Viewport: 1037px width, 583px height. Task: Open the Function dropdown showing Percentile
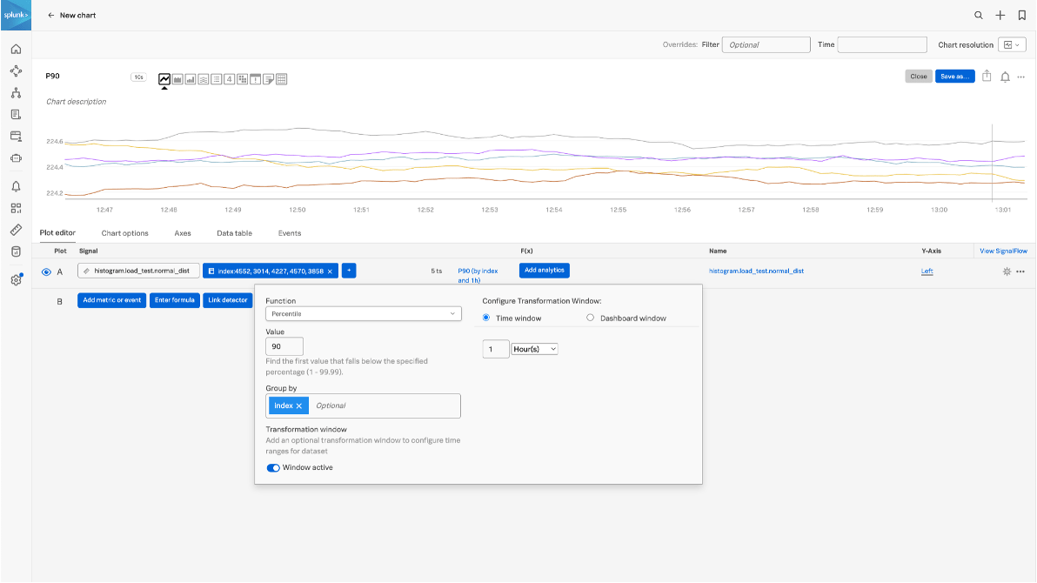pyautogui.click(x=363, y=313)
